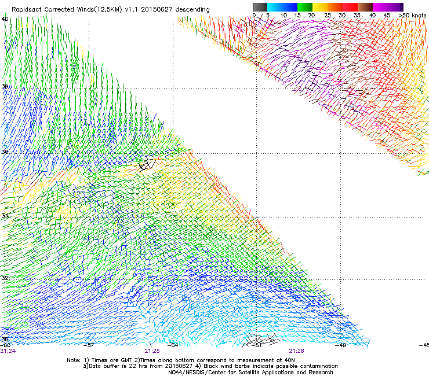Click the '25' label under the color bar

pos(328,16)
